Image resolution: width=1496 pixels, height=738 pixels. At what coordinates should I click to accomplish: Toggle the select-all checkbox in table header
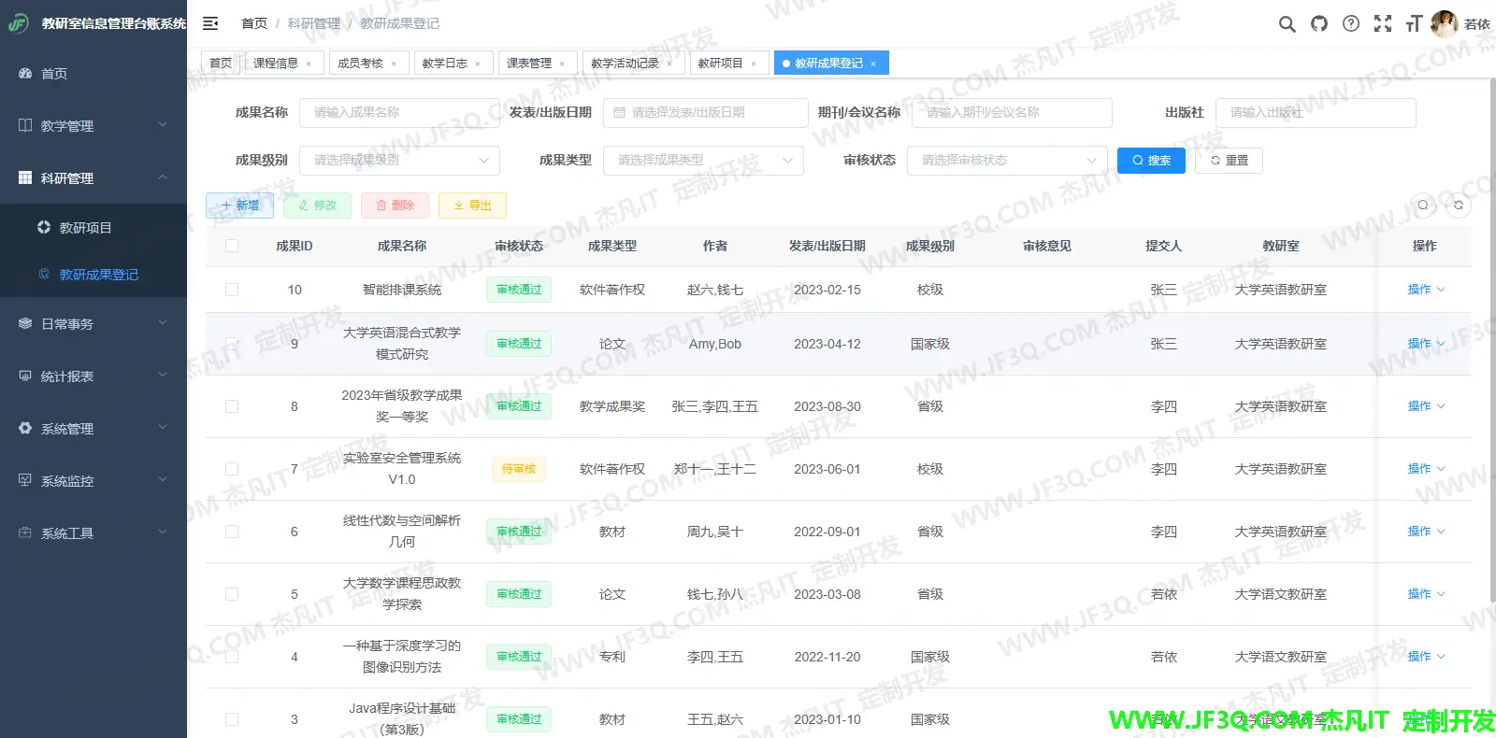point(232,246)
